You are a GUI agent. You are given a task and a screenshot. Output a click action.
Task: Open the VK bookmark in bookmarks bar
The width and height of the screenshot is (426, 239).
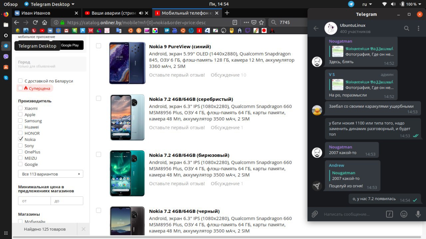[50, 31]
